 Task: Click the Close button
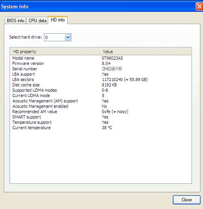click(x=187, y=200)
